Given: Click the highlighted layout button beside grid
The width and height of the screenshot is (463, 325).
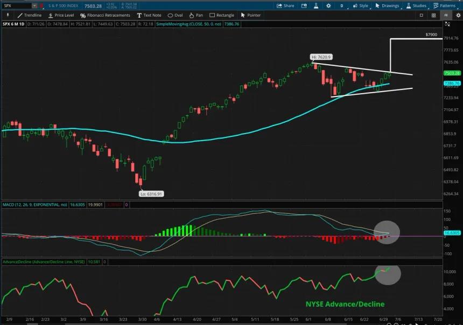Looking at the screenshot, I should (446, 15).
